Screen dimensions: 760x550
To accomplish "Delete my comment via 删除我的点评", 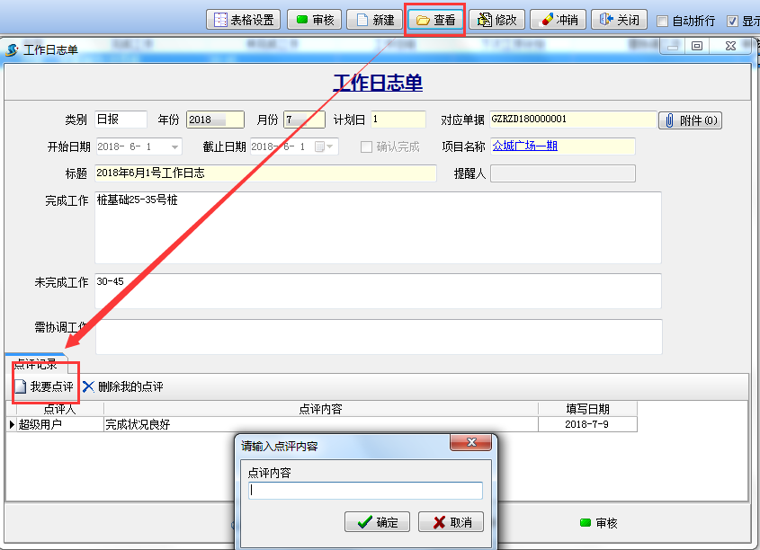I will 122,387.
